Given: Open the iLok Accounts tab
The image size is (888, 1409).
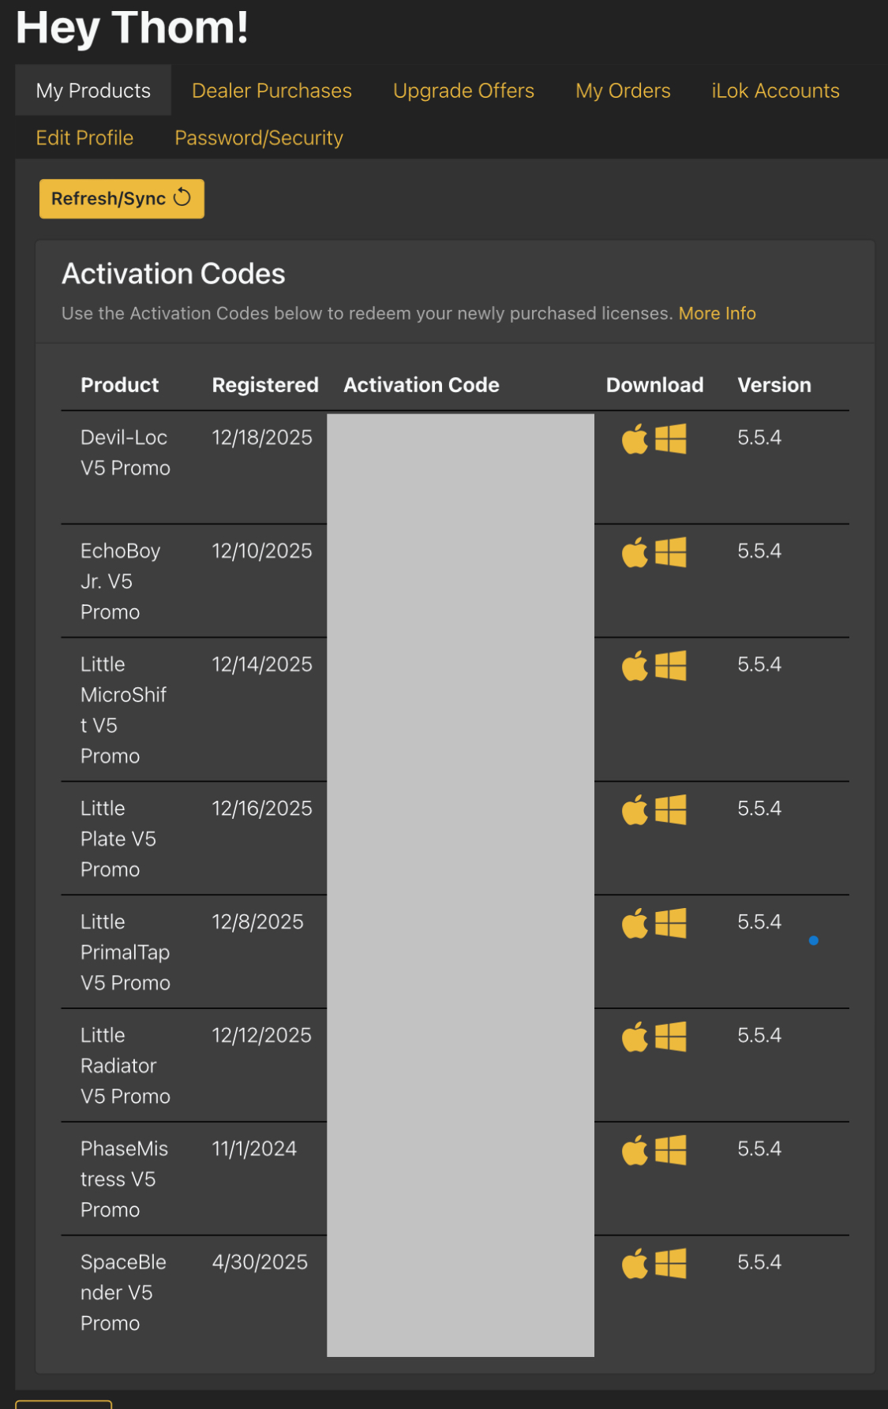Looking at the screenshot, I should [775, 91].
